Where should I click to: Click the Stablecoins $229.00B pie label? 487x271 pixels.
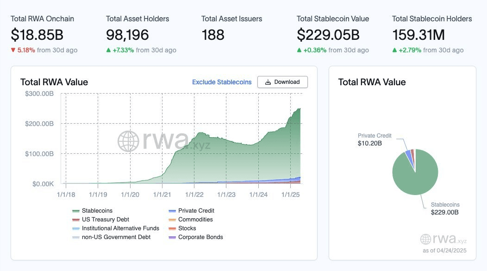445,208
